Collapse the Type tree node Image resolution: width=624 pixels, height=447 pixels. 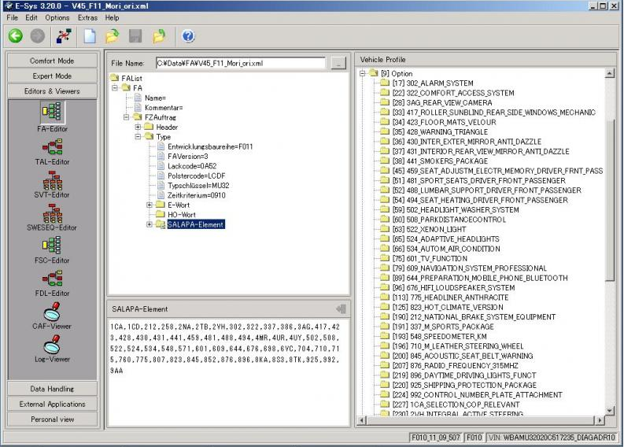(x=138, y=136)
